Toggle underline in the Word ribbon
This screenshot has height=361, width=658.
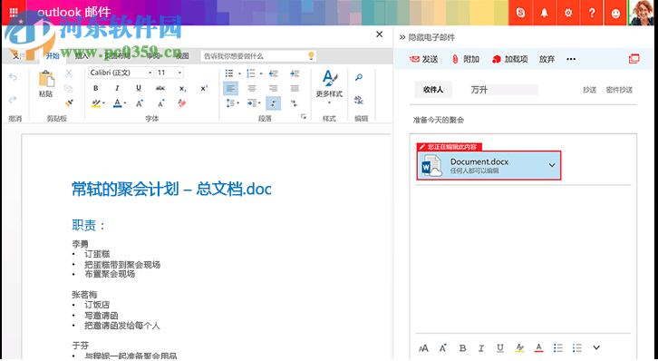click(x=139, y=88)
